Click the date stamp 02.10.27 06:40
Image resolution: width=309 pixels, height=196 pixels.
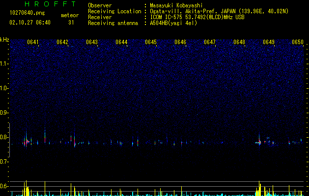[30, 23]
